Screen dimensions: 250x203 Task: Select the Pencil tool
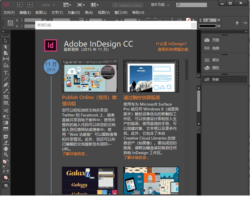point(6,91)
